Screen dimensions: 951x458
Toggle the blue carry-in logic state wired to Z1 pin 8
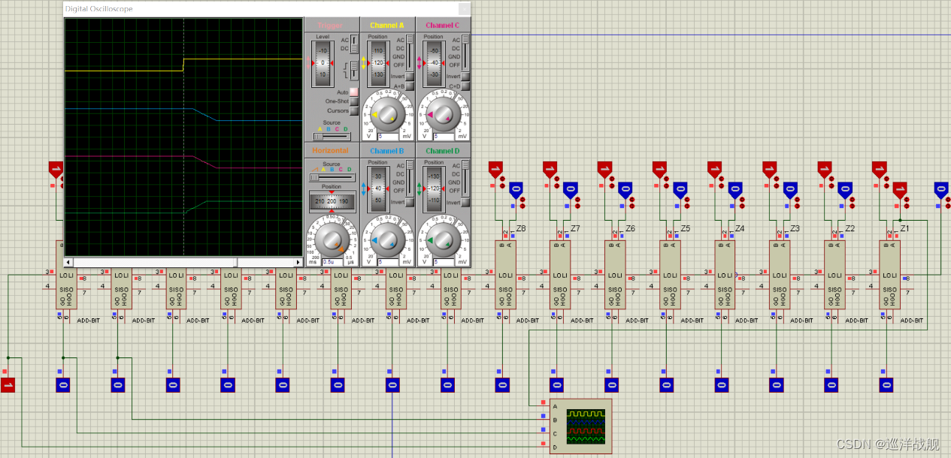point(941,189)
